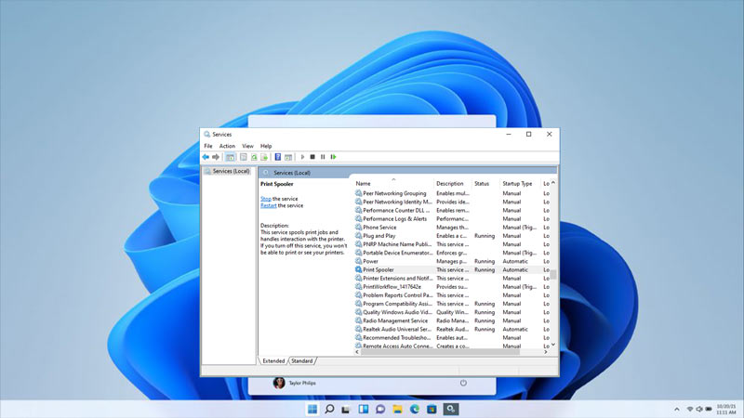Select the Print Spooler service row
The image size is (744, 418).
coord(452,269)
